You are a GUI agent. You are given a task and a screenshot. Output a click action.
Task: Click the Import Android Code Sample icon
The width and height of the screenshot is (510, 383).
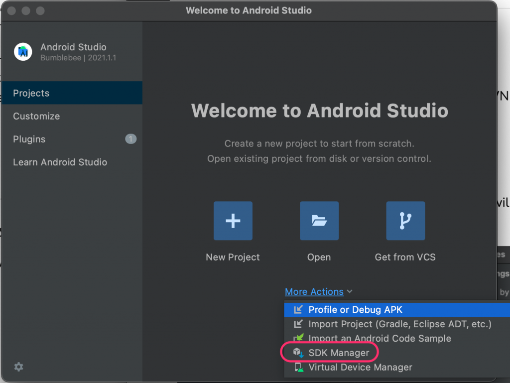pos(298,338)
